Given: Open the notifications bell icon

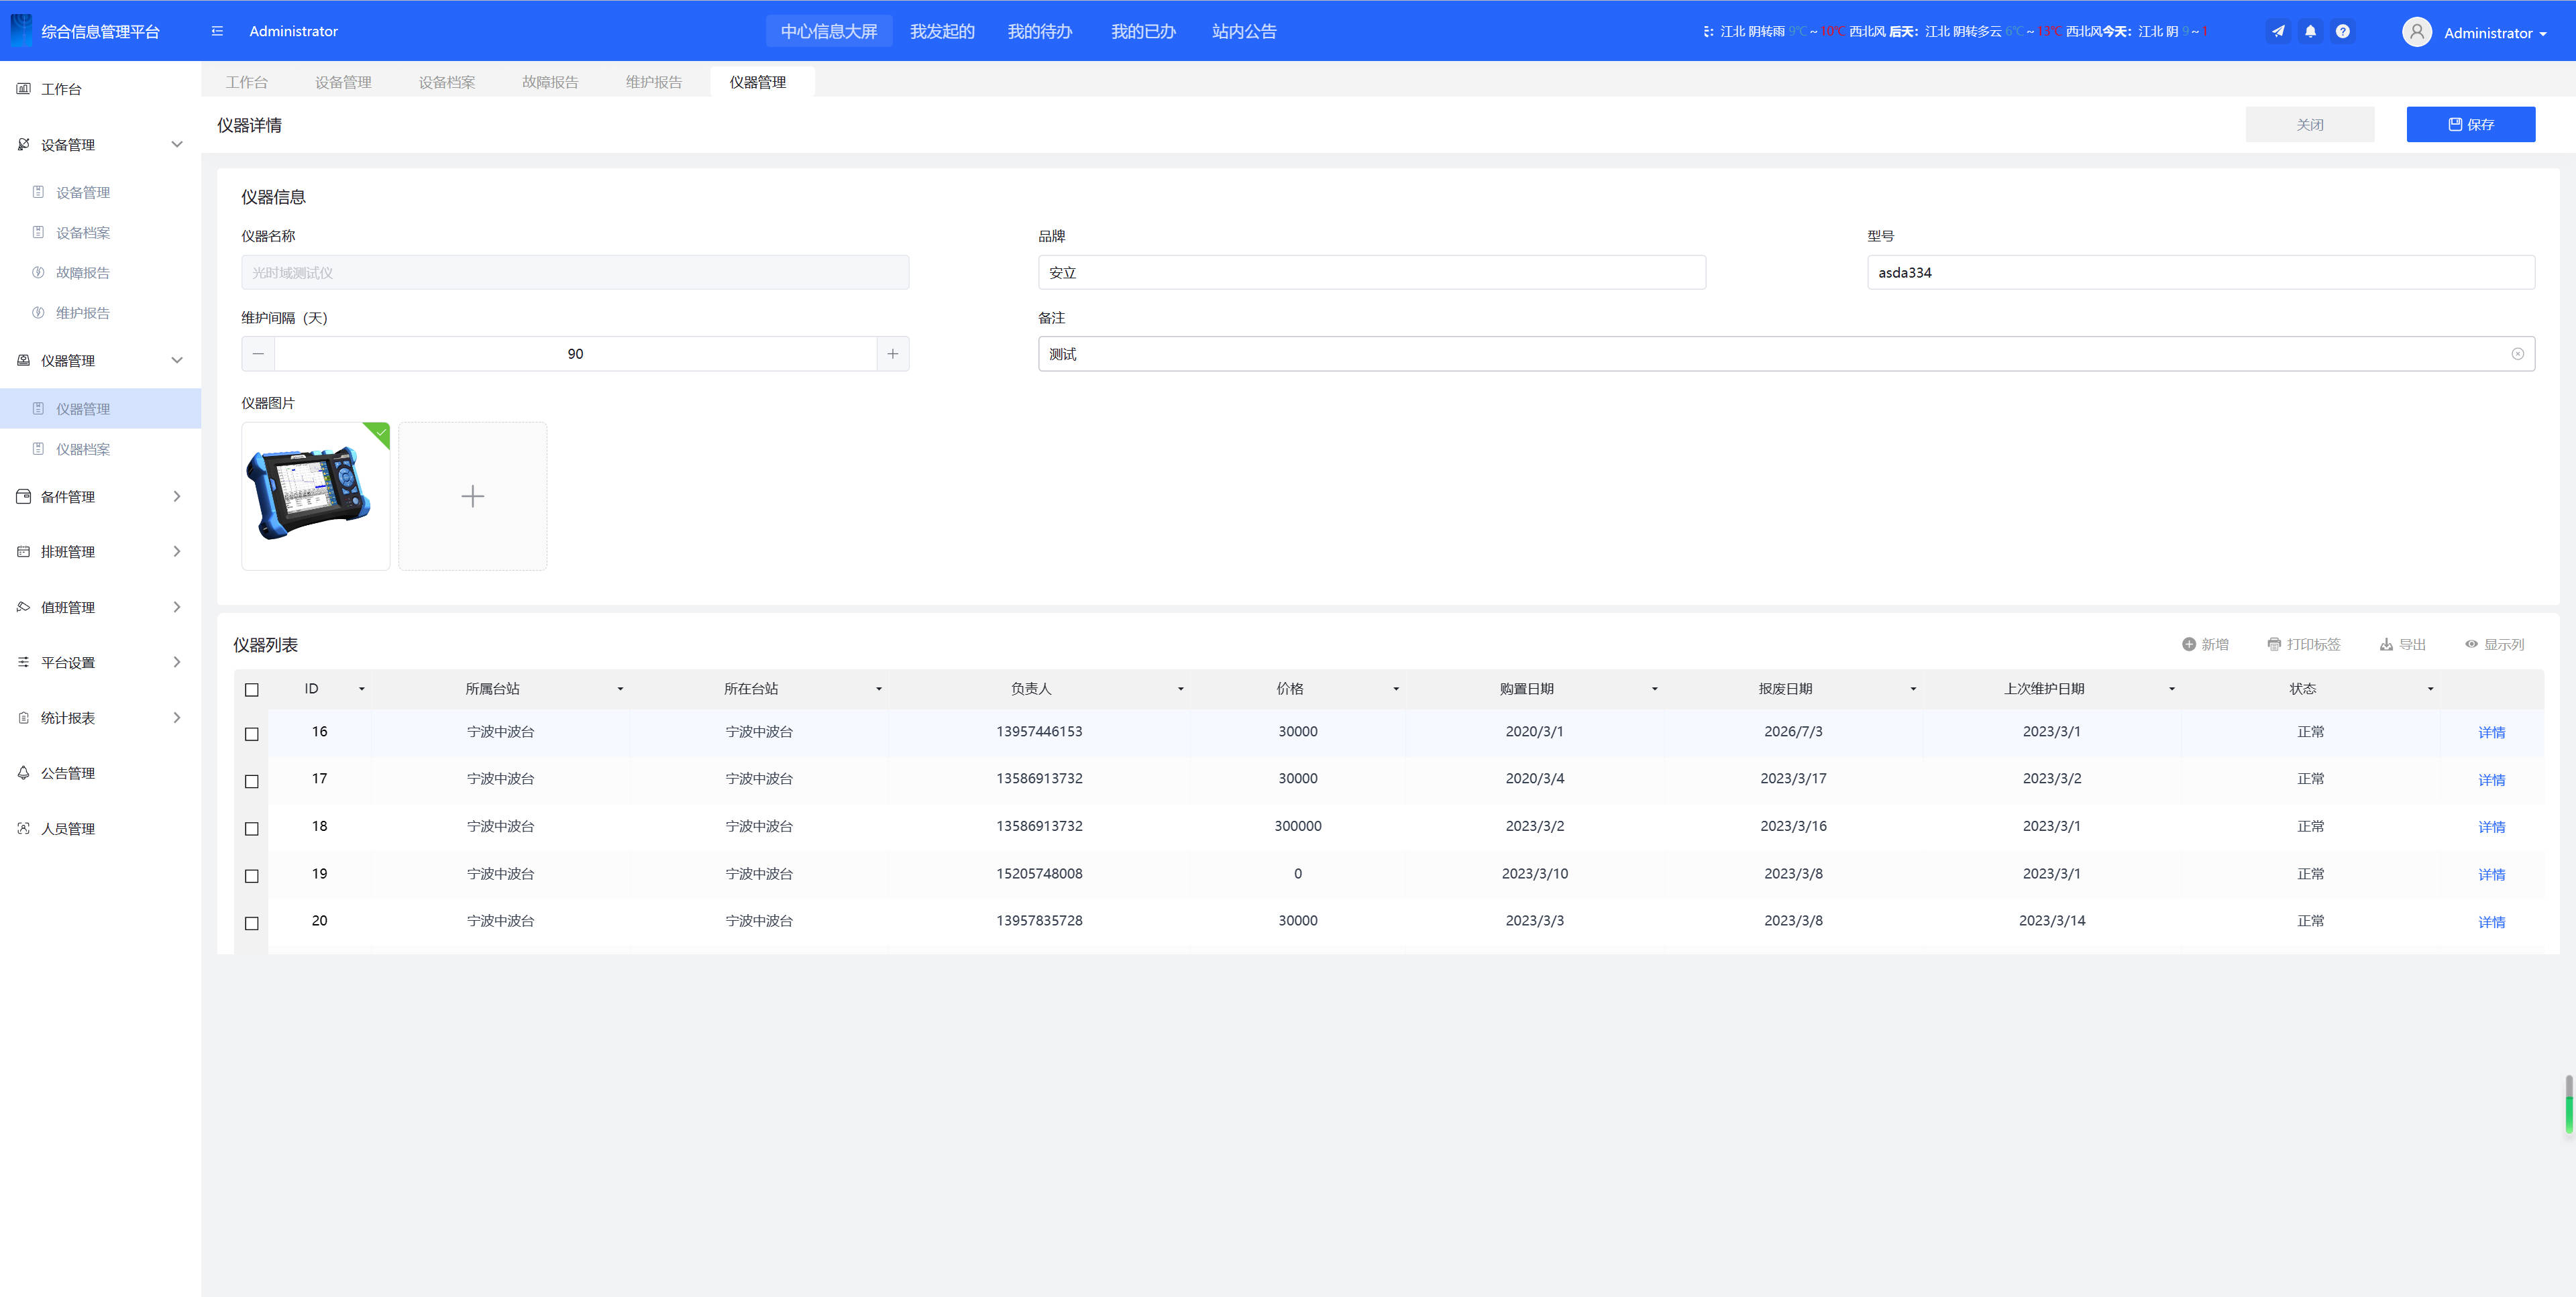Looking at the screenshot, I should pyautogui.click(x=2310, y=31).
